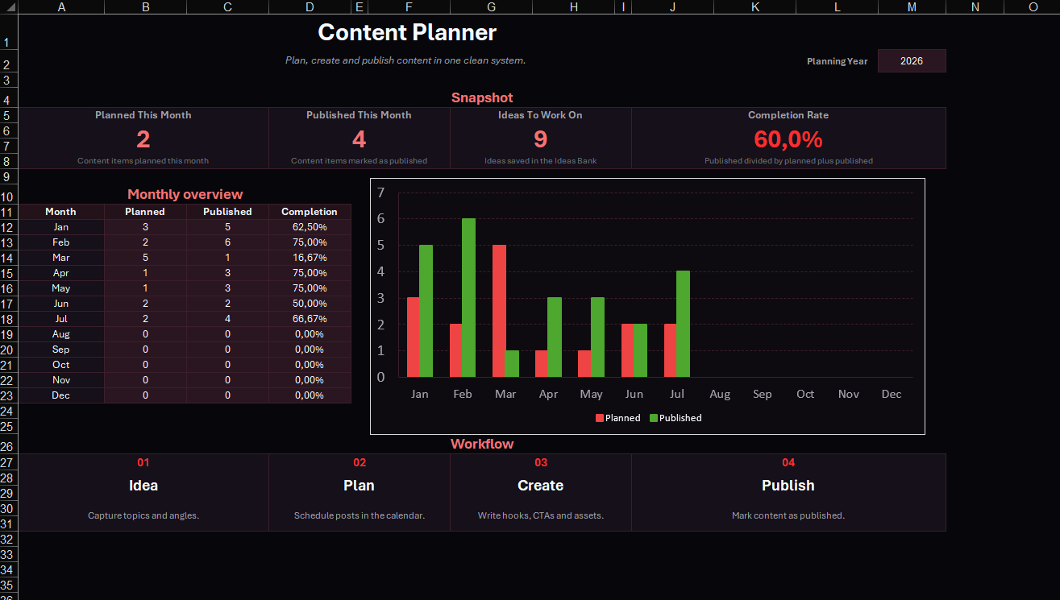
Task: Select the Idea workflow step card
Action: pyautogui.click(x=143, y=492)
